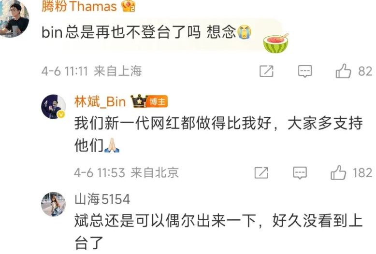376x254 pixels.
Task: Open 山海5154 profile avatar
Action: (54, 204)
